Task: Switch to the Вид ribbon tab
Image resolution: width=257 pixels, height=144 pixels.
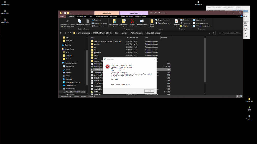Action: [x=91, y=16]
